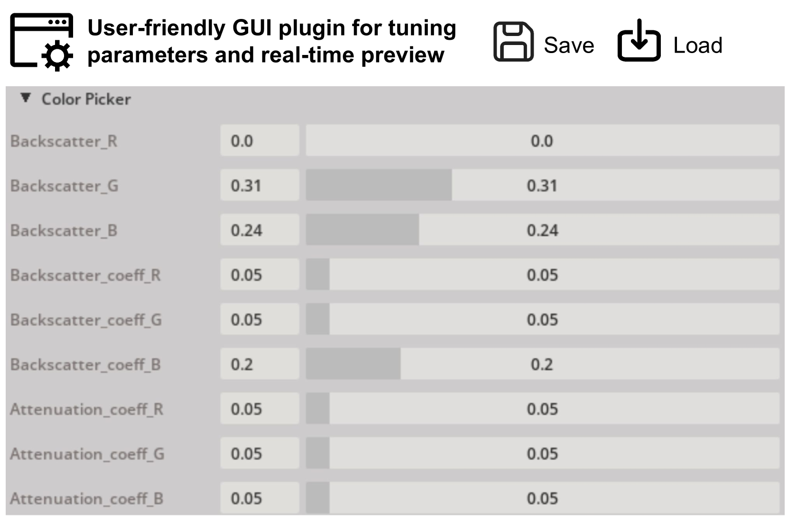Click the Backscatter_R value input field
This screenshot has height=524, width=788.
[260, 141]
